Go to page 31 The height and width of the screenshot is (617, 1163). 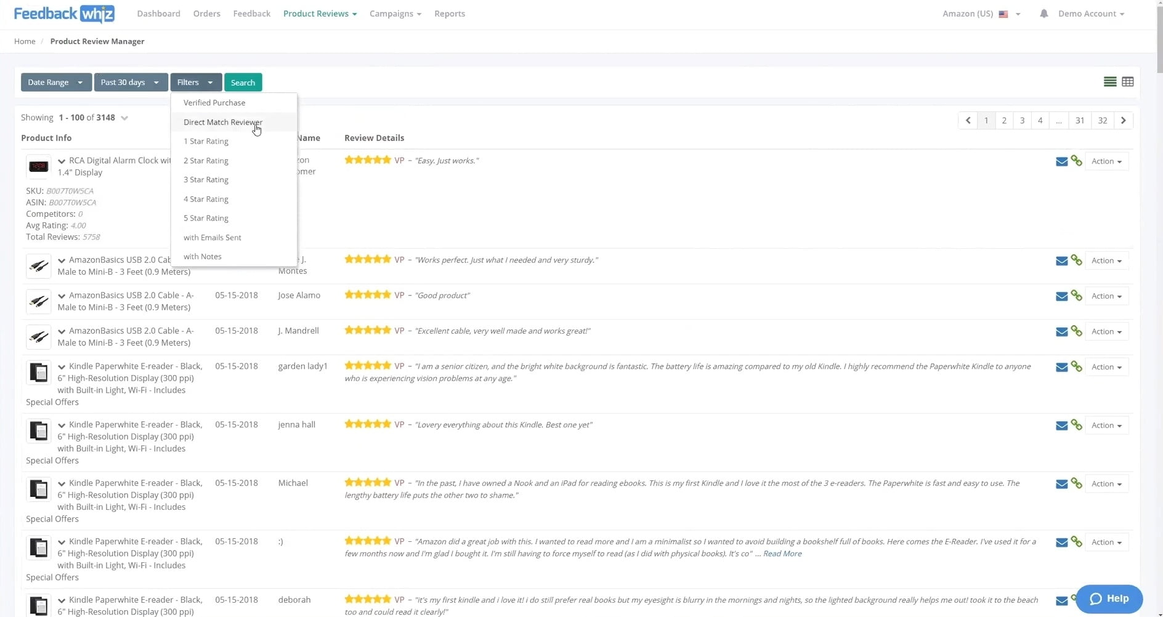click(x=1080, y=121)
